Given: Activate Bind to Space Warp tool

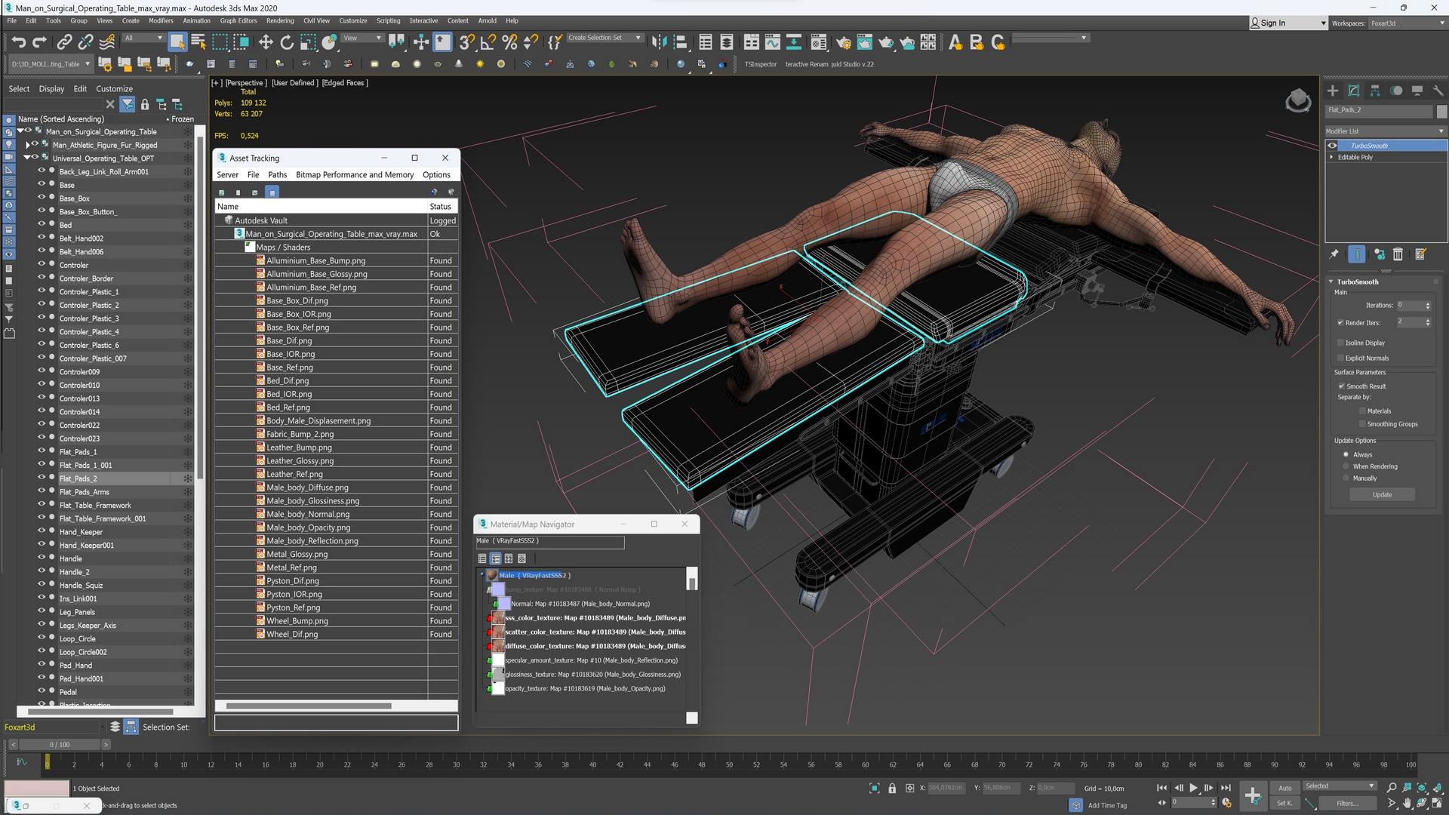Looking at the screenshot, I should (x=107, y=42).
